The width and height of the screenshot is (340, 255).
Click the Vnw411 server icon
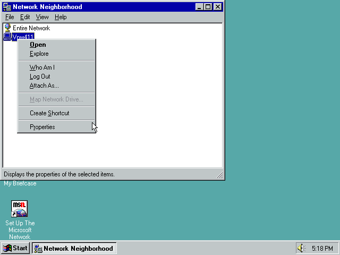coord(7,37)
